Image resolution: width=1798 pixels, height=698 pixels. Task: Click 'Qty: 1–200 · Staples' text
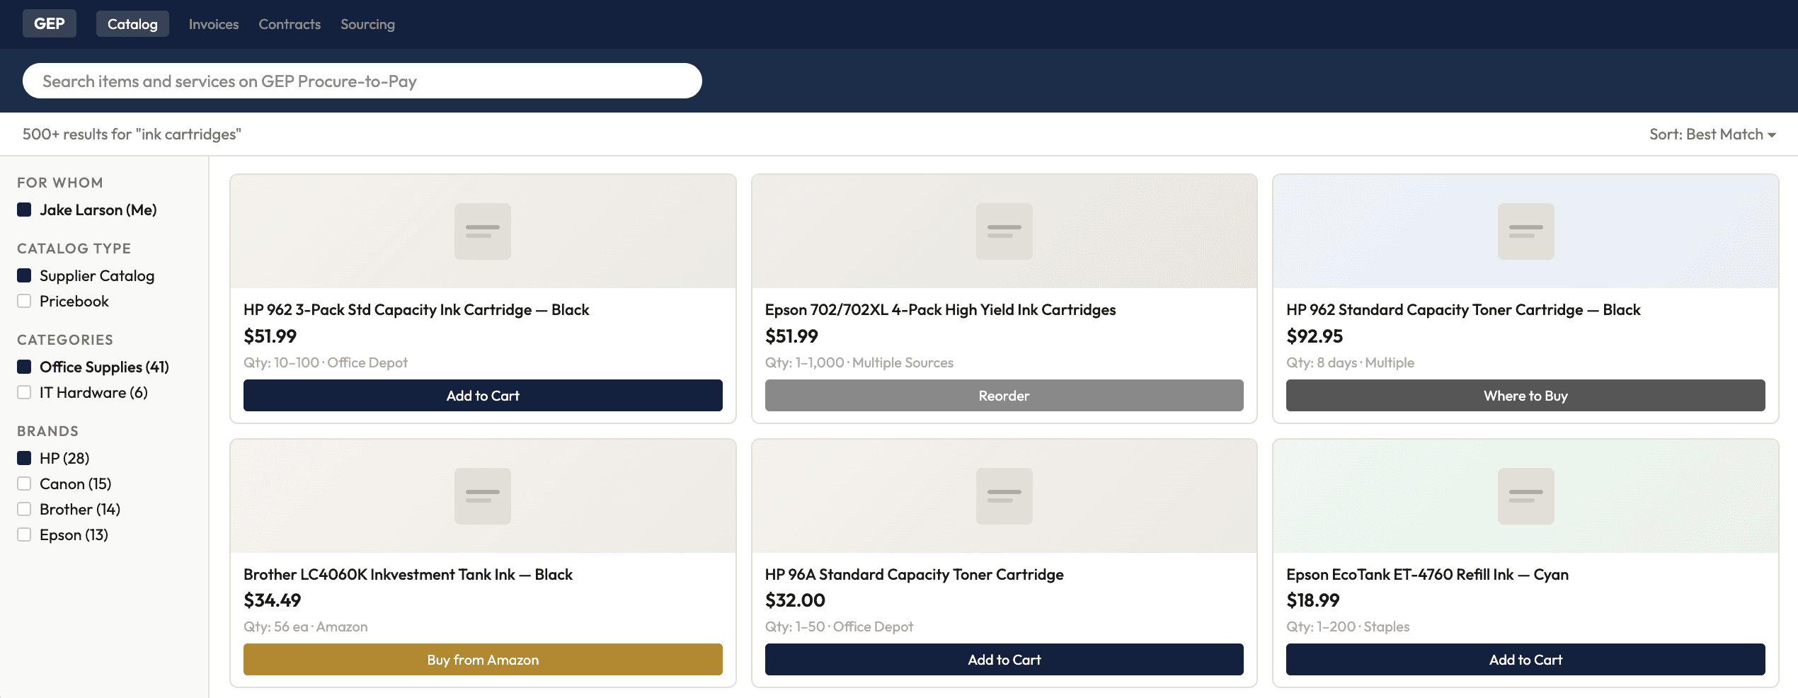tap(1348, 627)
